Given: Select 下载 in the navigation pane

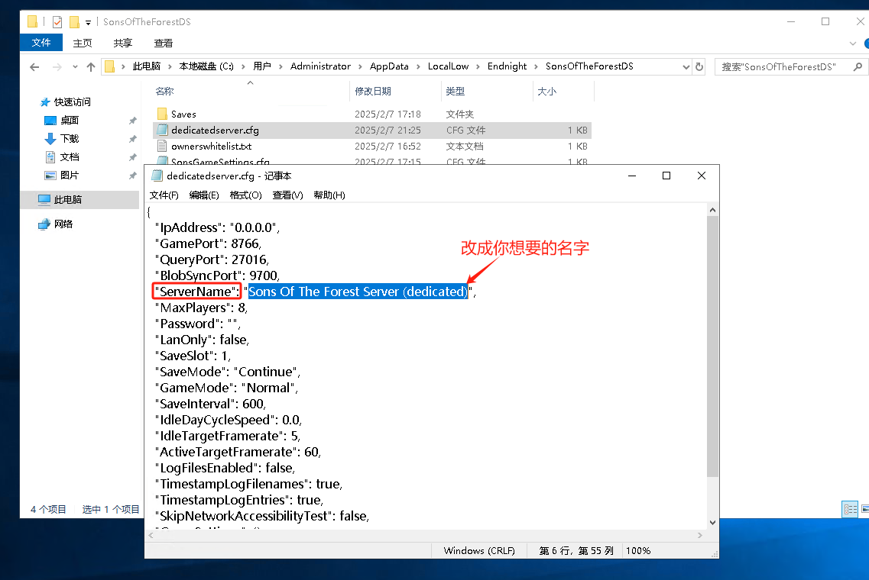Looking at the screenshot, I should [x=70, y=138].
